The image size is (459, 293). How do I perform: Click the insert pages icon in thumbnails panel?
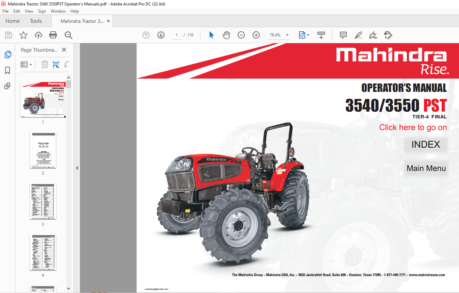tap(56, 64)
